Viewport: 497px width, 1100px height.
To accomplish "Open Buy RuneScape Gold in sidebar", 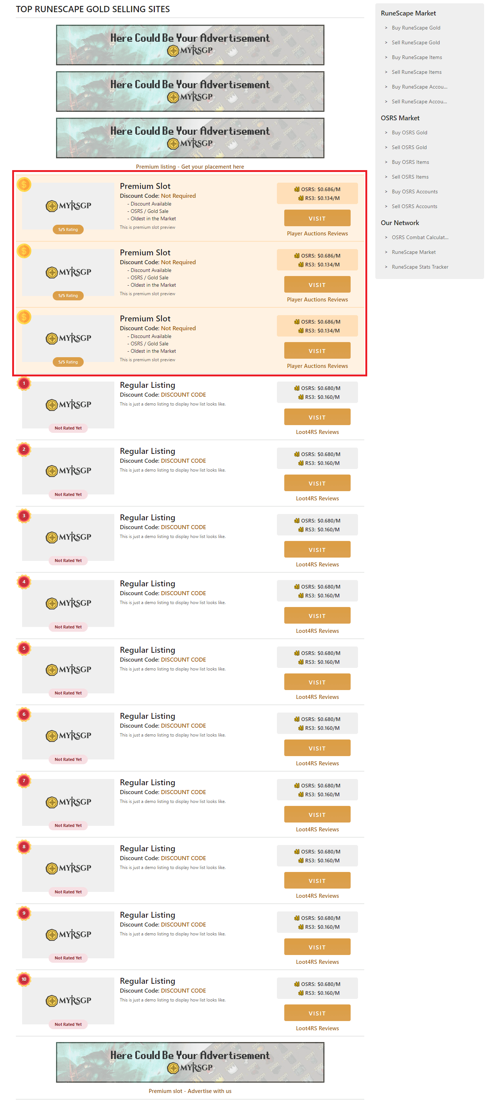I will pyautogui.click(x=416, y=28).
